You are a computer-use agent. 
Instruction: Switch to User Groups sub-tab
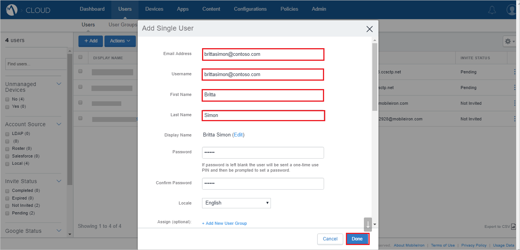click(123, 25)
